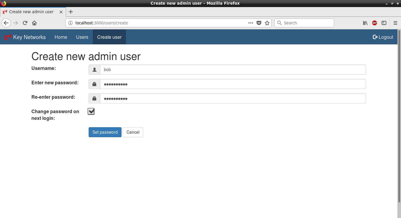401x218 pixels.
Task: Open the Users navigation tab
Action: click(82, 37)
